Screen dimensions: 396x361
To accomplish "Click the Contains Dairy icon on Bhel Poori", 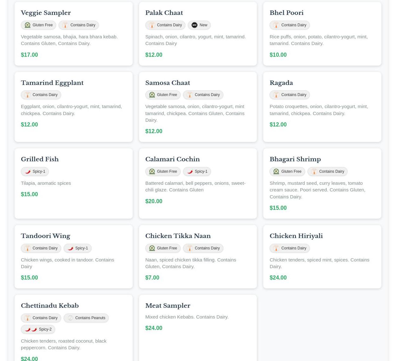I will pyautogui.click(x=276, y=25).
